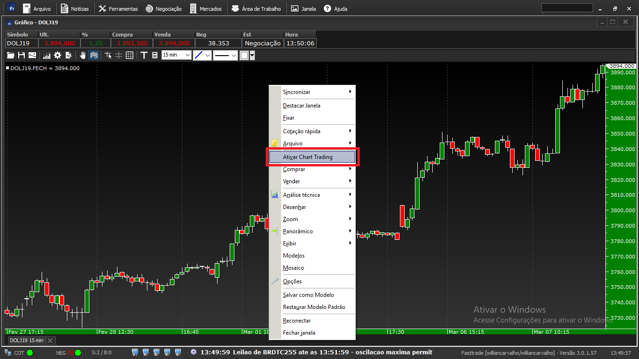The width and height of the screenshot is (639, 359).
Task: Click Reconectar in the context menu
Action: click(312, 321)
